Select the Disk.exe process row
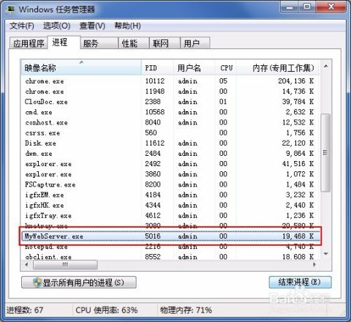The height and width of the screenshot is (322, 351). (170, 143)
